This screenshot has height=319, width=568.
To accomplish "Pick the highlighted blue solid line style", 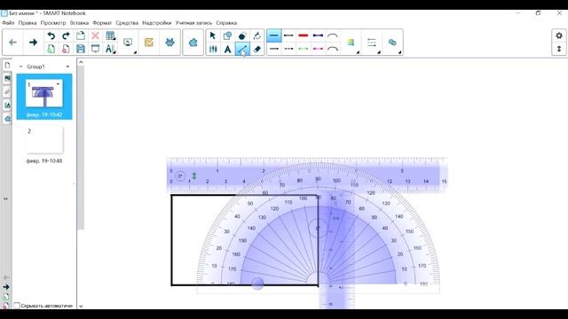I will tap(274, 35).
